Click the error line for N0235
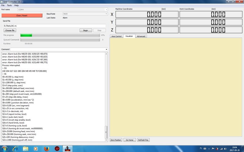 pyautogui.click(x=25, y=54)
